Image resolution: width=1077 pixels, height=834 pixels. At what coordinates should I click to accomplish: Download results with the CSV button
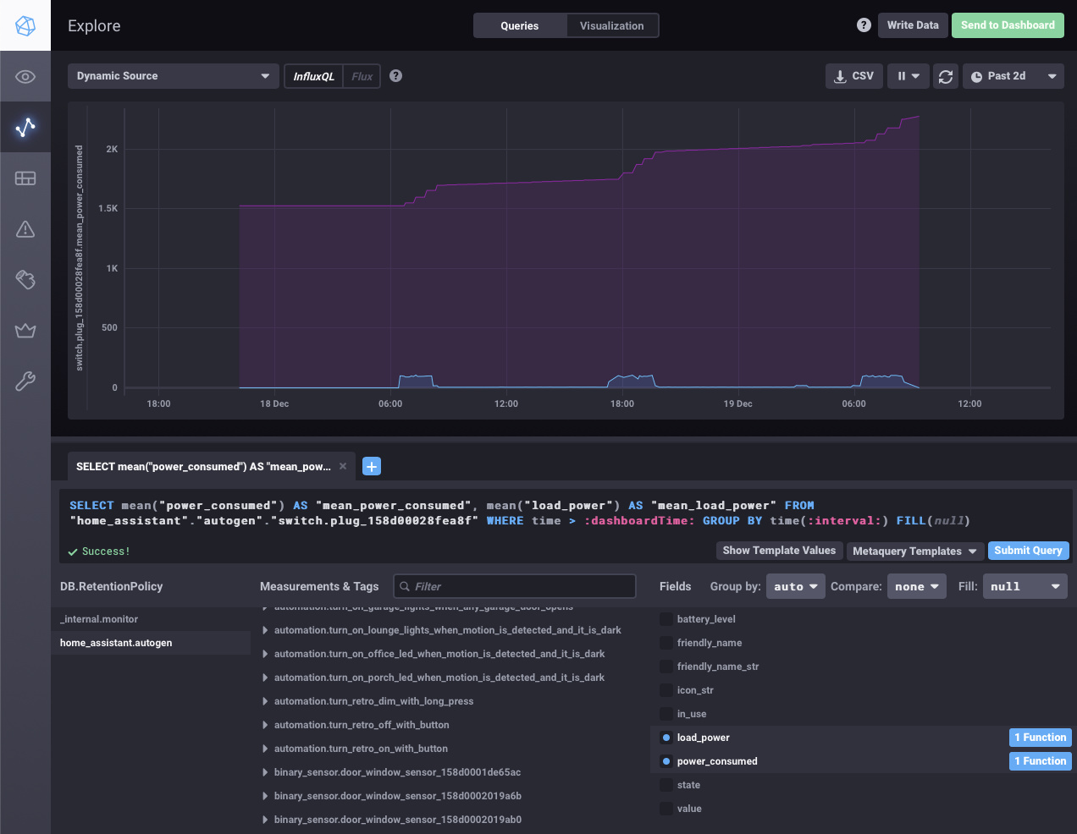854,76
